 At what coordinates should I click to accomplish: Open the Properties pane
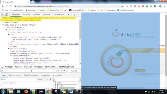coord(45,75)
